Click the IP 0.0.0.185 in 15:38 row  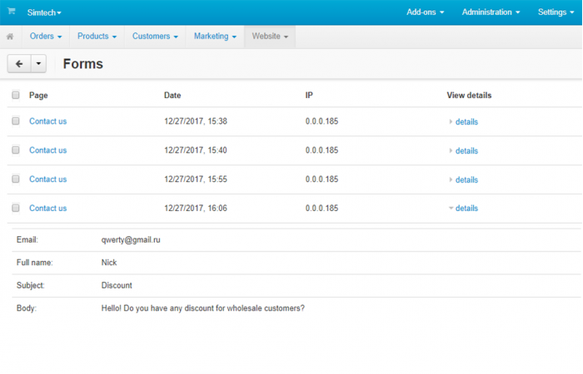322,121
